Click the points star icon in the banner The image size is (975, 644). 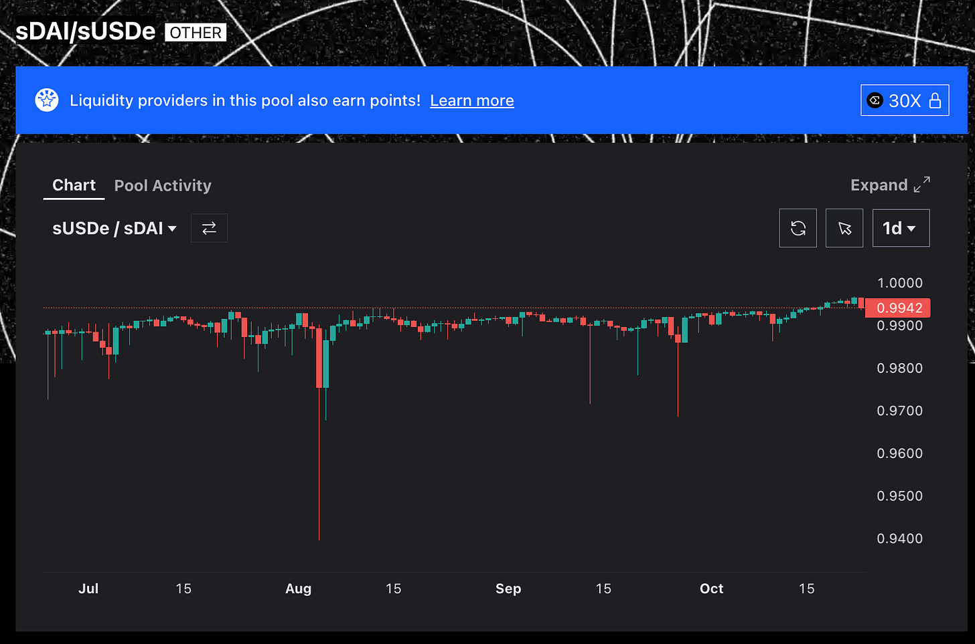pos(47,100)
